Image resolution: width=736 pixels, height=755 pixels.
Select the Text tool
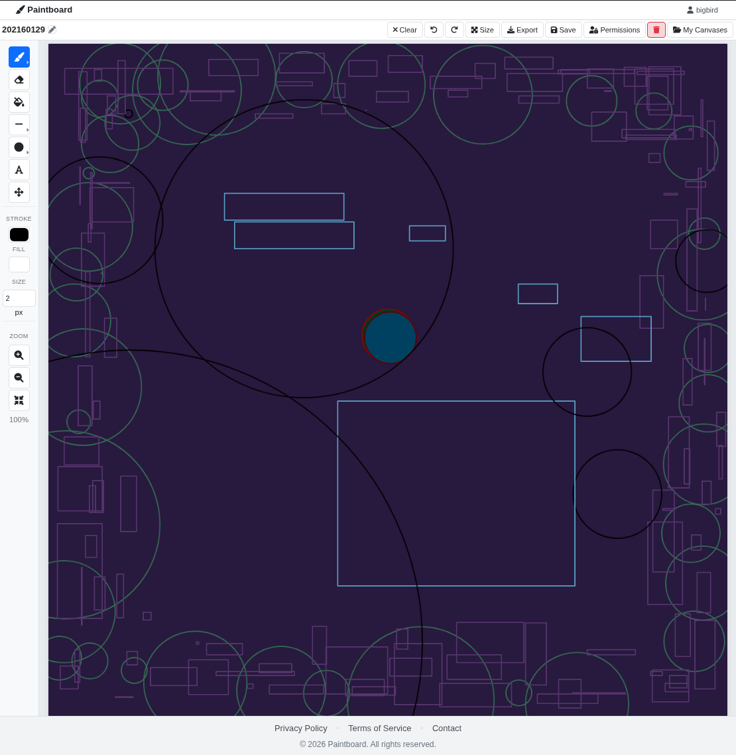pos(19,170)
